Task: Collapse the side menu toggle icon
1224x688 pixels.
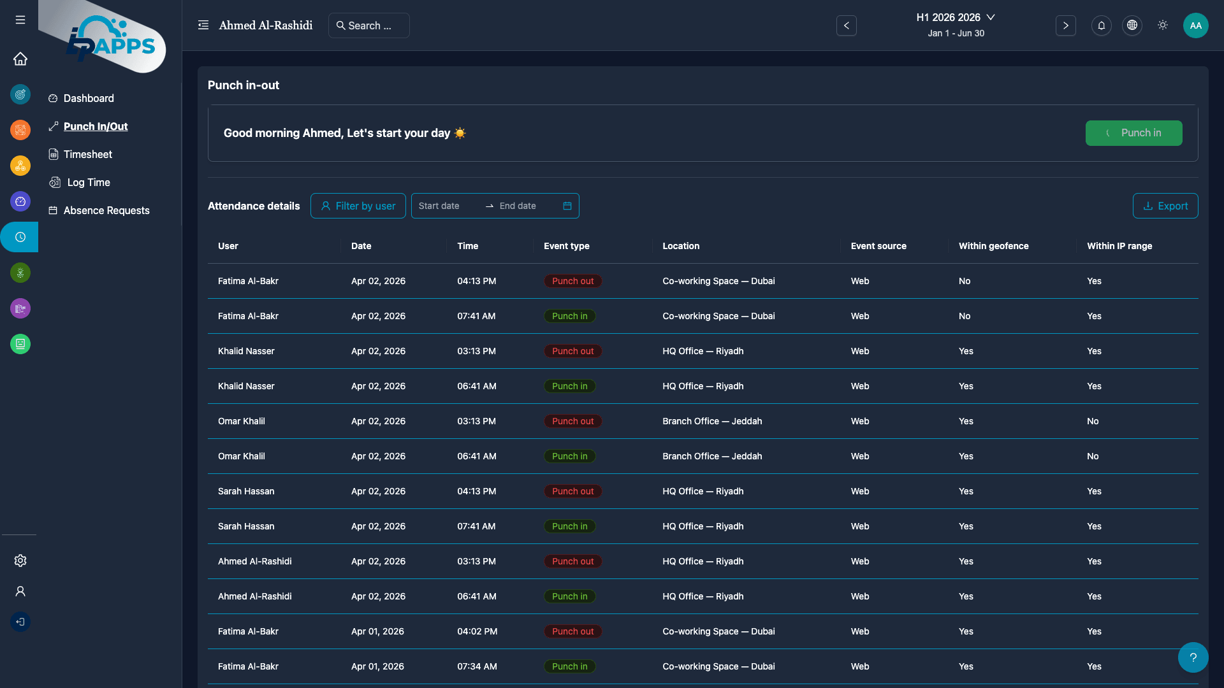Action: pyautogui.click(x=203, y=25)
